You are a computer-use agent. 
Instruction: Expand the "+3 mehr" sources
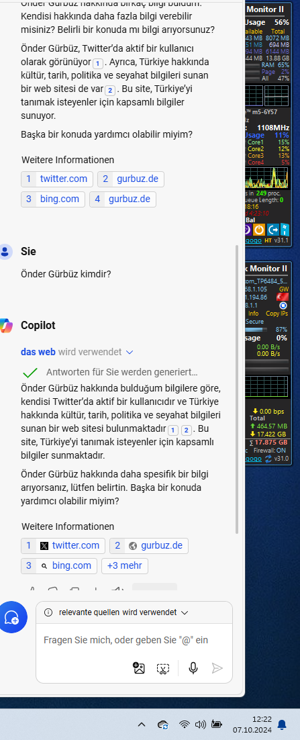pos(125,565)
